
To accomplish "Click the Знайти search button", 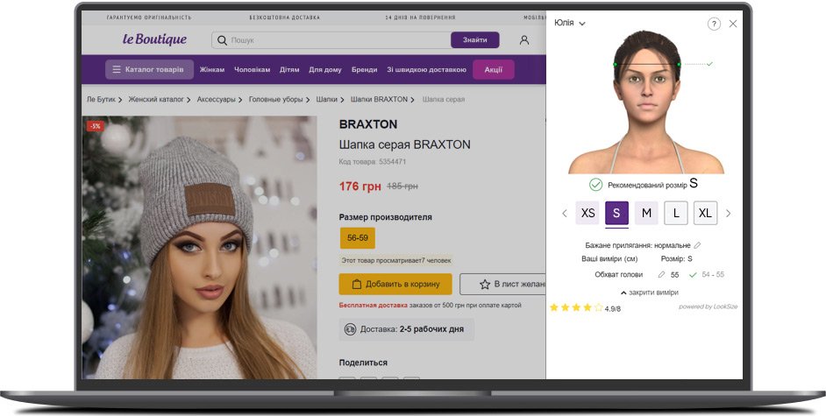I will (474, 40).
